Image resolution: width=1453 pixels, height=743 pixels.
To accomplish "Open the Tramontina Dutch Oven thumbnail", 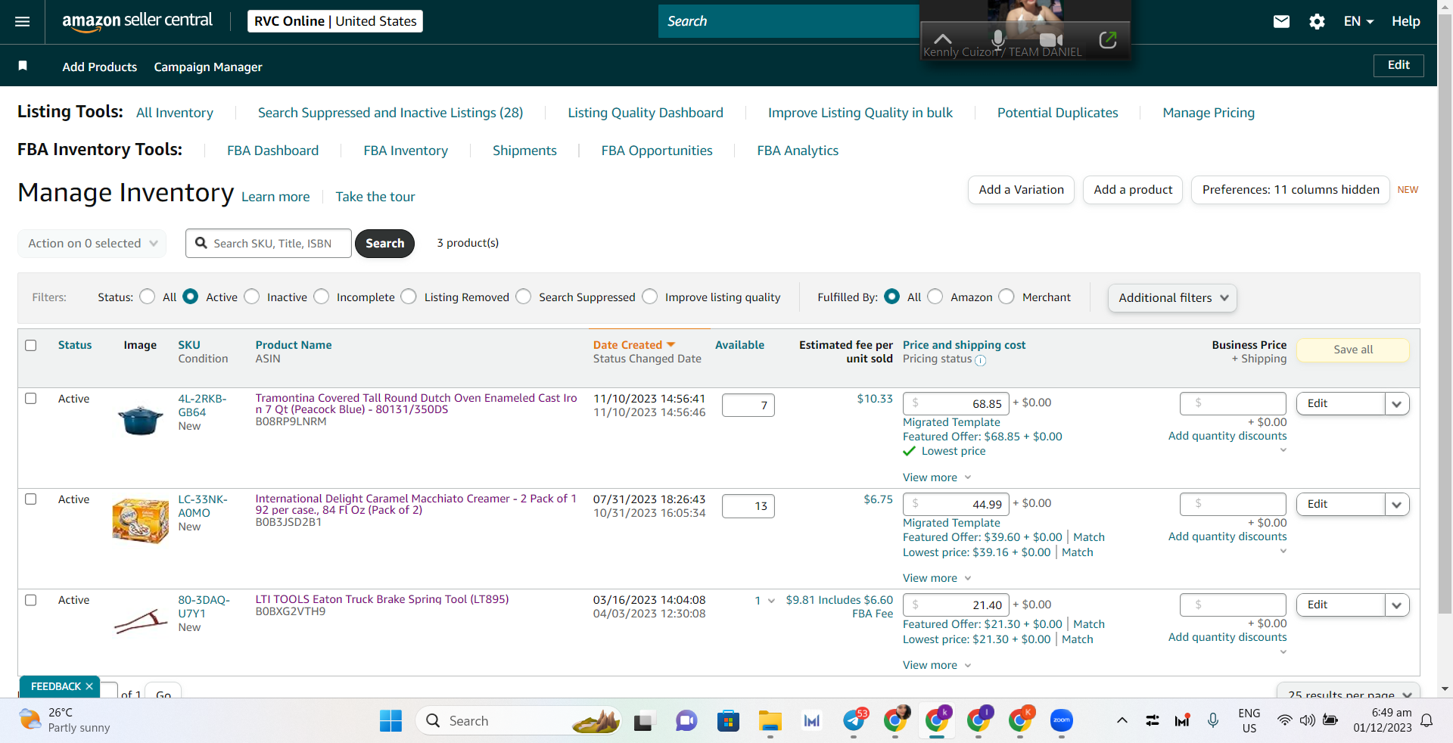I will click(x=141, y=420).
